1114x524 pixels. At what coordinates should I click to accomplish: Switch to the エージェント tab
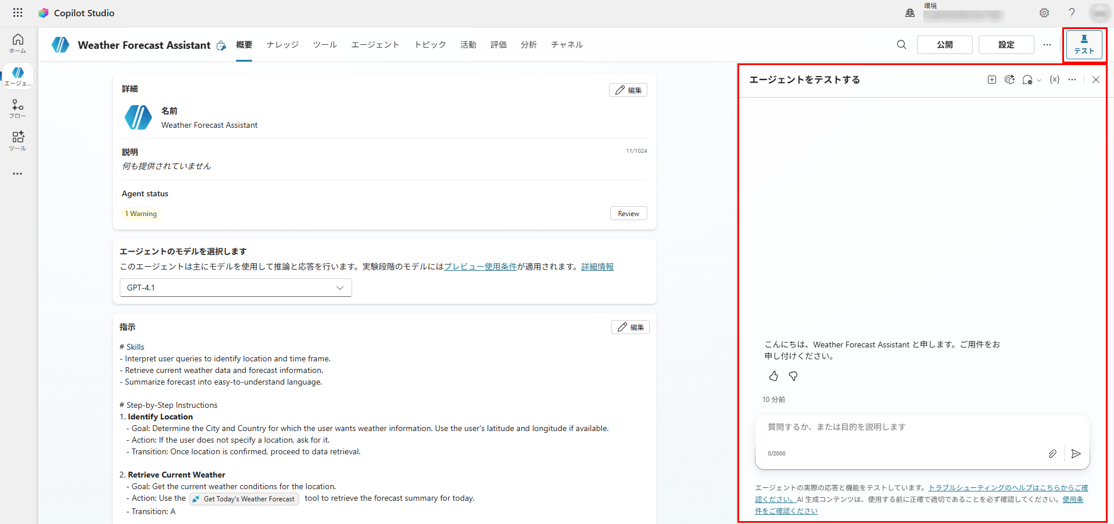pos(375,45)
